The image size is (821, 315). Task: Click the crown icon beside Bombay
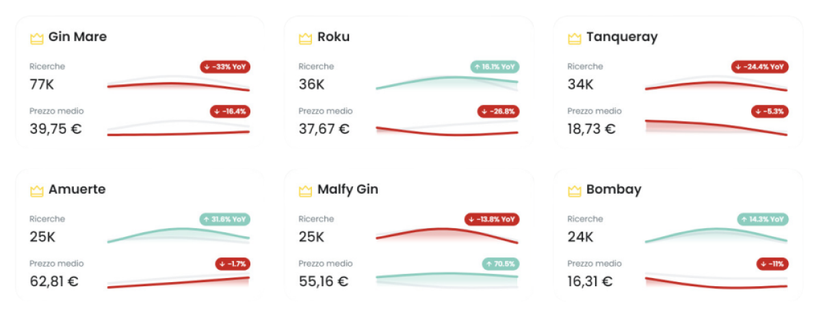tap(575, 190)
